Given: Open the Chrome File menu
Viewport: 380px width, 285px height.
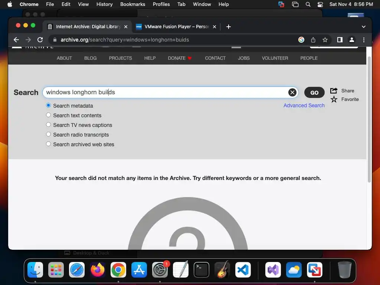Looking at the screenshot, I should click(50, 4).
